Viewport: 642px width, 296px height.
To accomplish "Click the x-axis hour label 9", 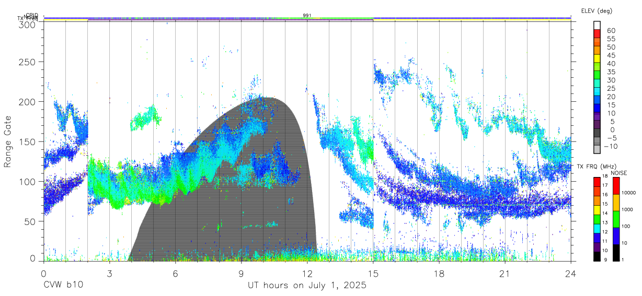I will 241,273.
